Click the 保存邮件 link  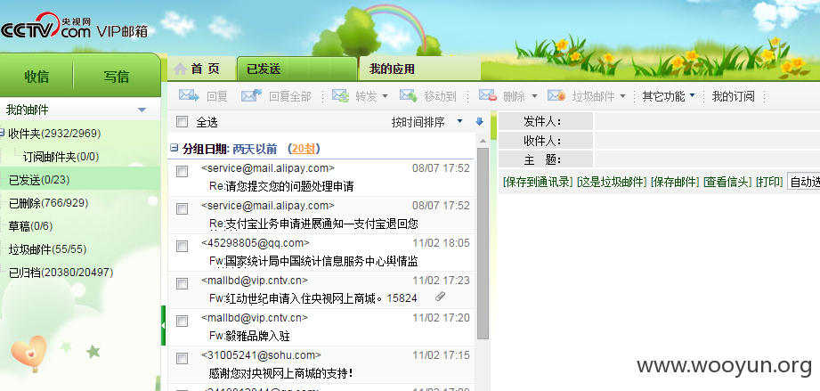(675, 183)
